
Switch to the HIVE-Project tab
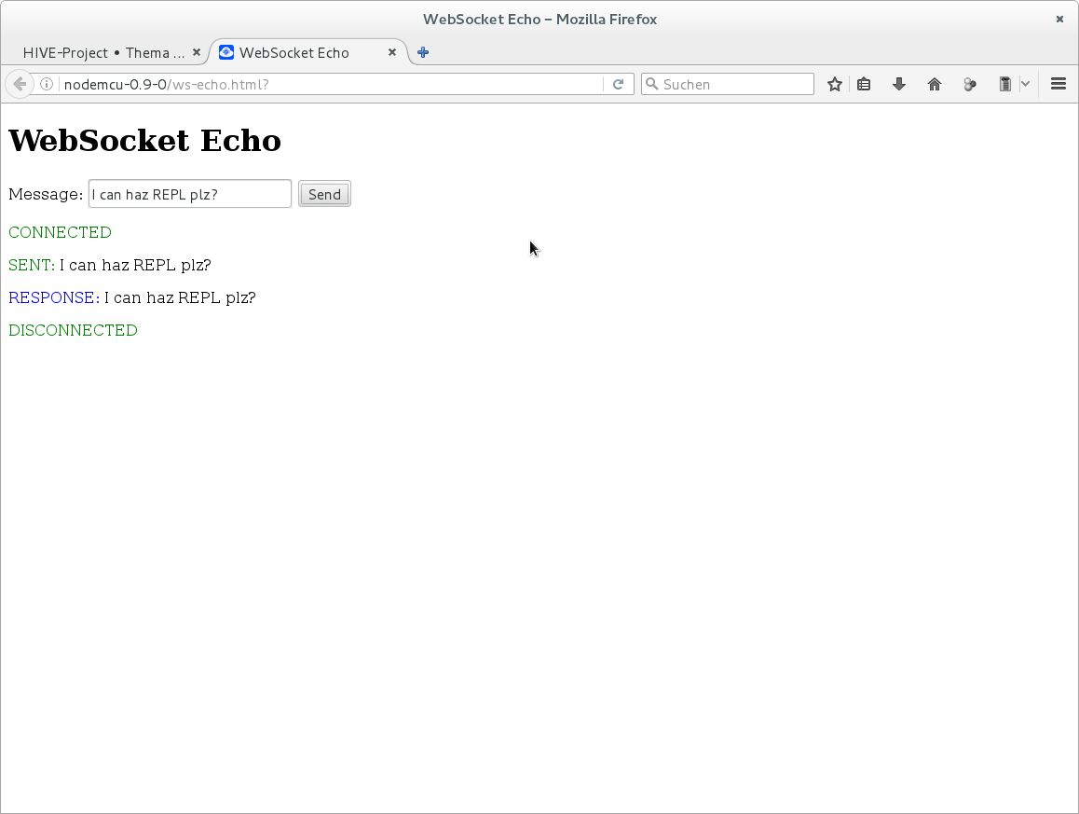[x=102, y=52]
